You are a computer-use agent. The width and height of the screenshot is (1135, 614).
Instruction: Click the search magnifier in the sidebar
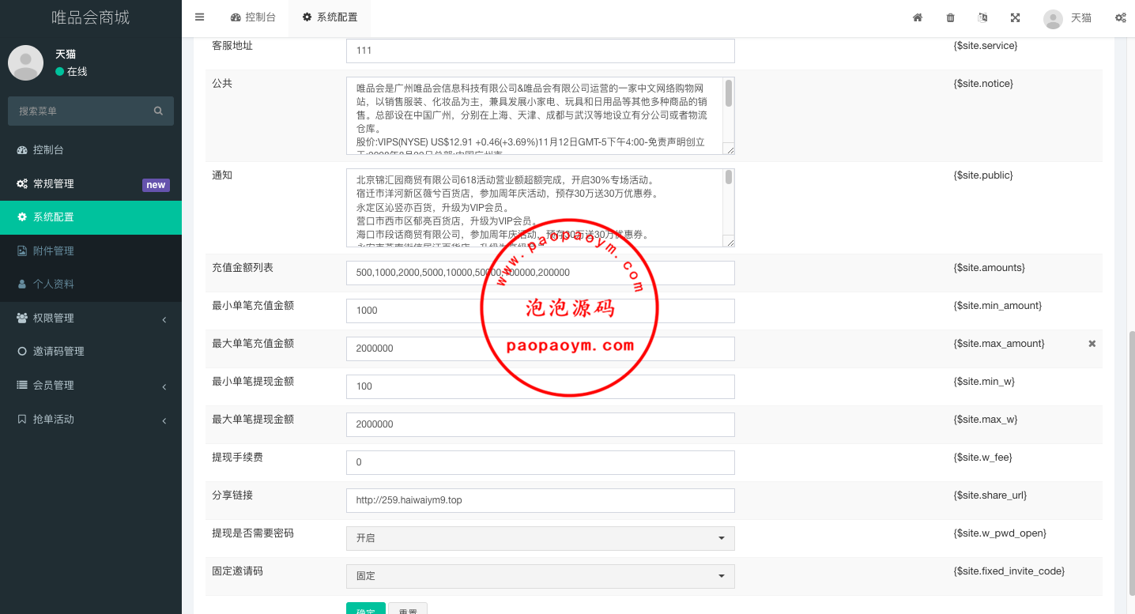click(x=158, y=111)
